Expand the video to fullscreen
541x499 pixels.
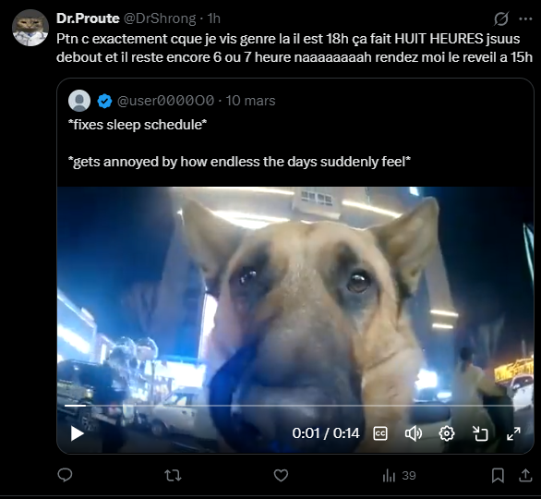click(513, 433)
